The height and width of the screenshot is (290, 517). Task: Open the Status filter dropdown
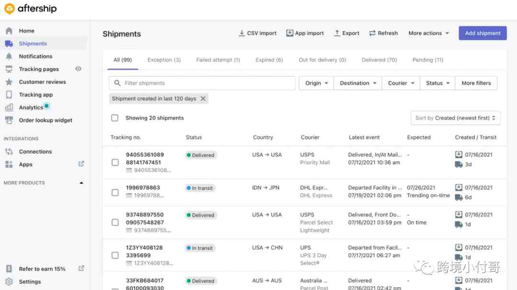(438, 83)
